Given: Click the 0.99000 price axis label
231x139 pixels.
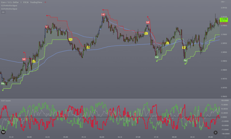Looking at the screenshot, I should (224, 34).
